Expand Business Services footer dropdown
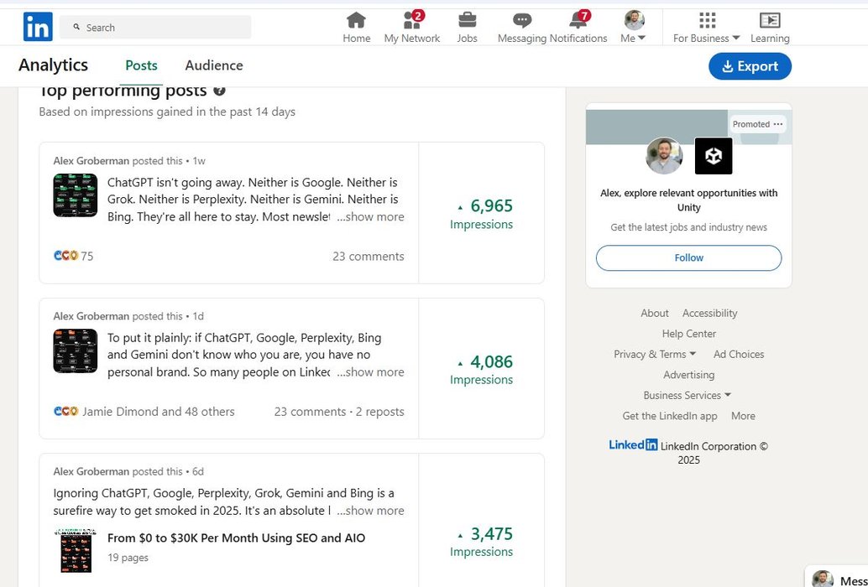868x587 pixels. pos(687,395)
